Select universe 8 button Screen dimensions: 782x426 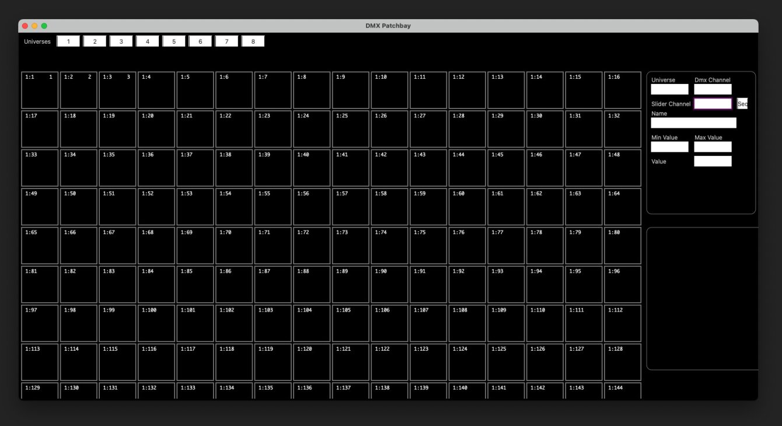[x=253, y=41]
